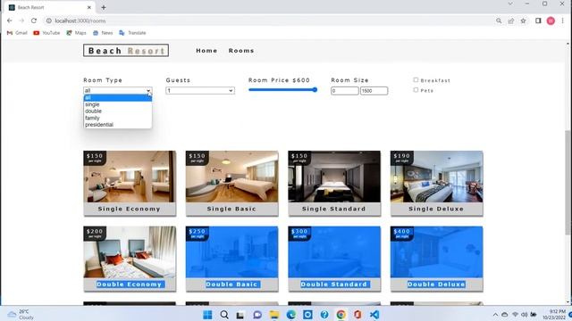
Task: Focus the minimum room size field
Action: pos(345,91)
